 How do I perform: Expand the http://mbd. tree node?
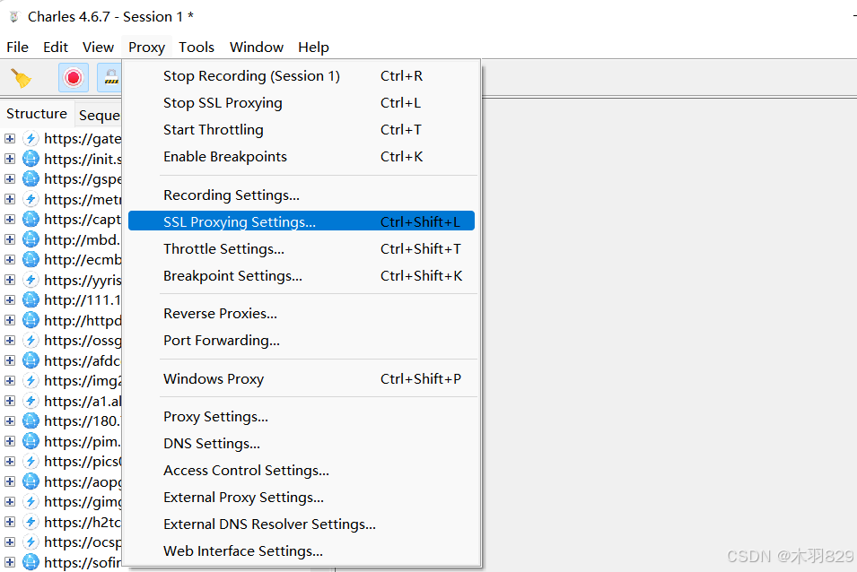(10, 239)
